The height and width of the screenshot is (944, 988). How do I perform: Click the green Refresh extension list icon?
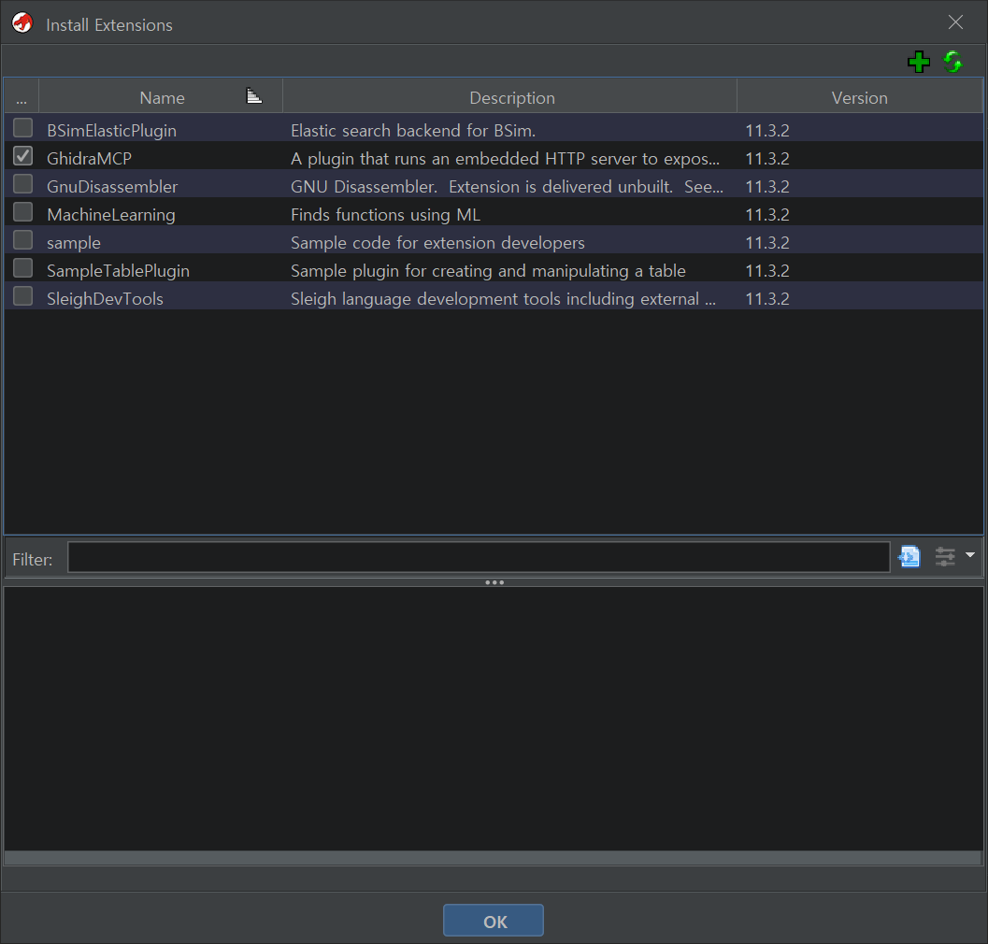click(952, 62)
